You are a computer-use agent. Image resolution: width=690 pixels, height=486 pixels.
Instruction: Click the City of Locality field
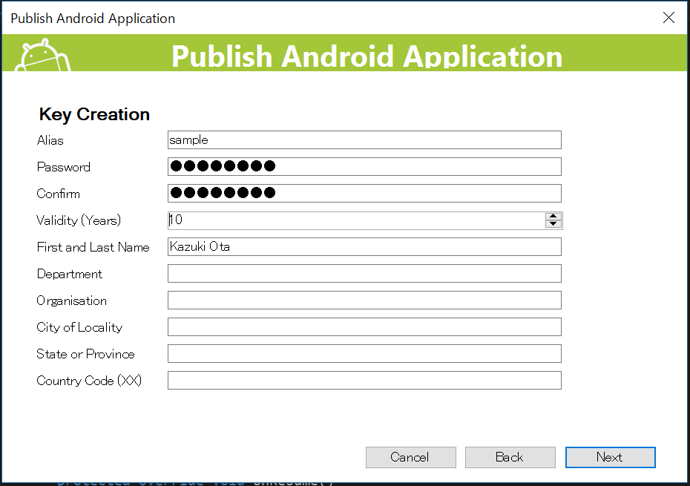(x=364, y=327)
